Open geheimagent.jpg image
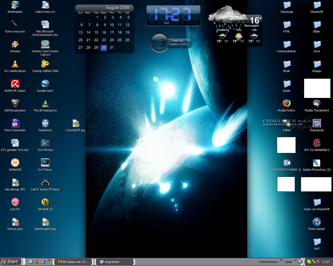The image size is (333, 266). point(45,224)
